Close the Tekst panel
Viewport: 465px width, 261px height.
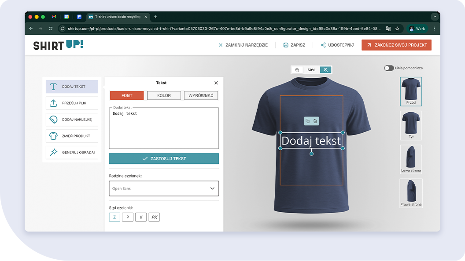pyautogui.click(x=216, y=83)
